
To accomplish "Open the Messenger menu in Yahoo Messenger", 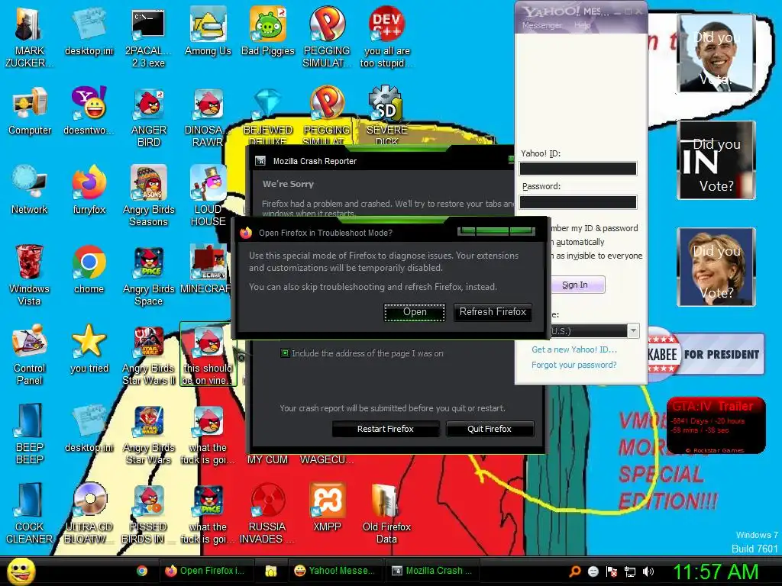I will (x=541, y=25).
